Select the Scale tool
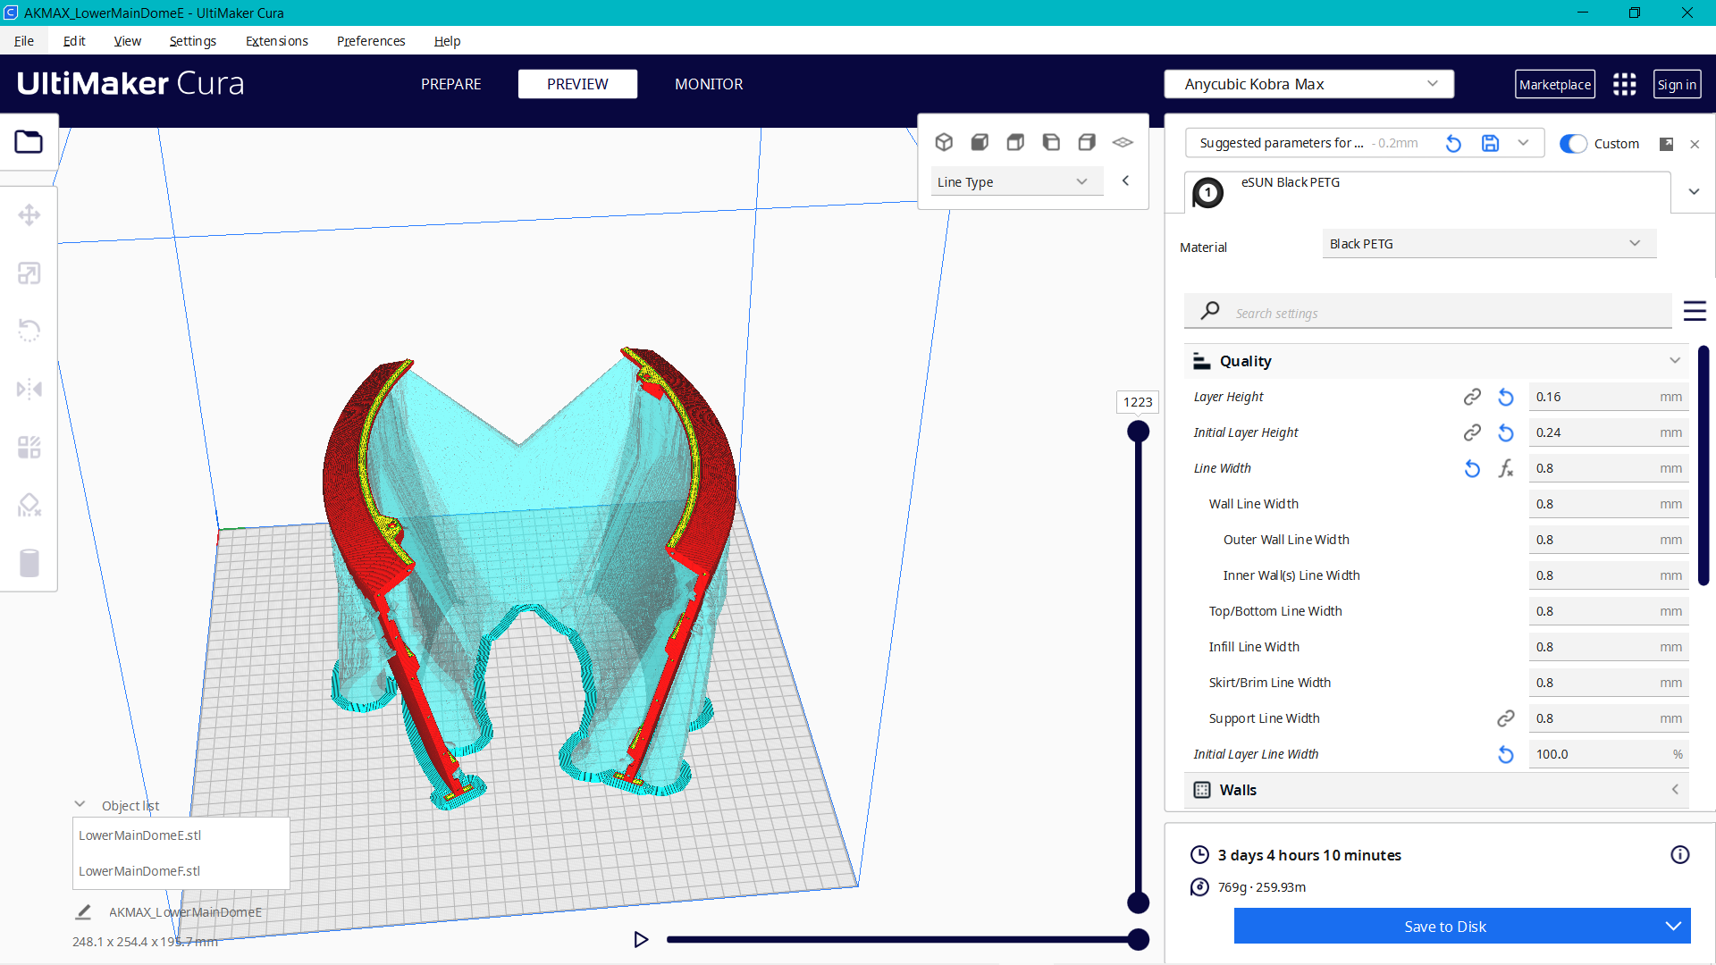1716x965 pixels. point(29,273)
